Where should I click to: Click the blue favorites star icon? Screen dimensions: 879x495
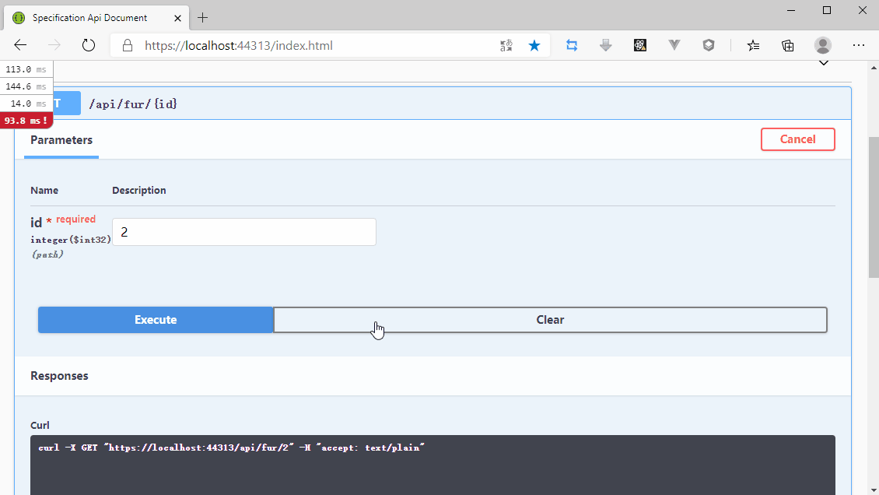coord(534,46)
